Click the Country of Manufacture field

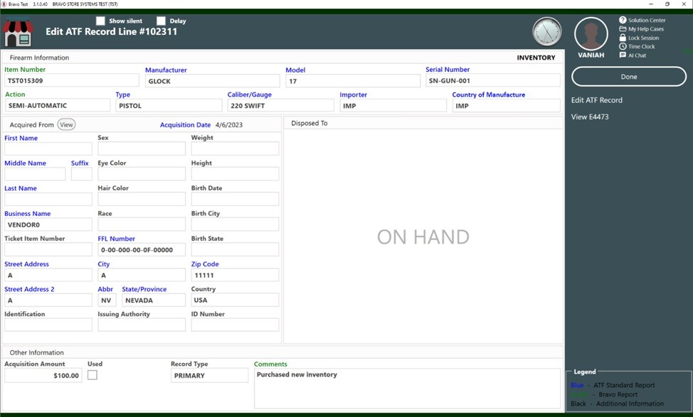coord(506,106)
